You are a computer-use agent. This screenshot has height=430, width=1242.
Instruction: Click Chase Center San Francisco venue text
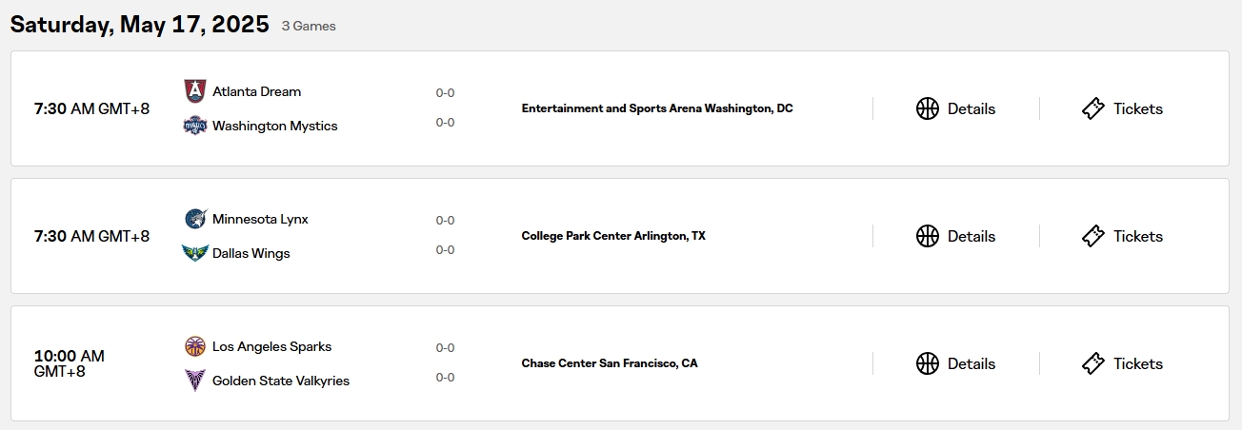(x=609, y=363)
